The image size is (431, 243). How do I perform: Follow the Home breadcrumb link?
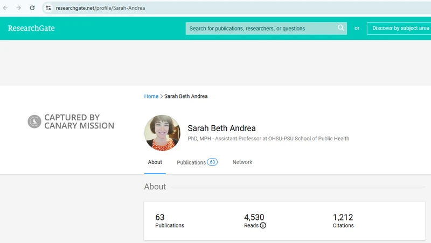pyautogui.click(x=151, y=96)
